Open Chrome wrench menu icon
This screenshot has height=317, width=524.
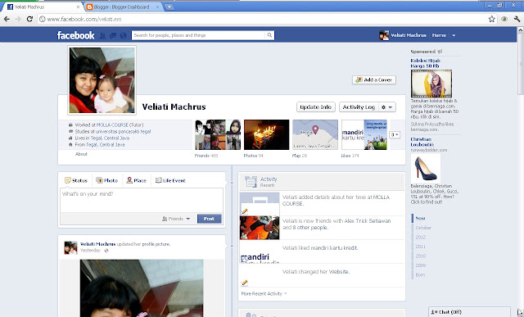pos(517,19)
